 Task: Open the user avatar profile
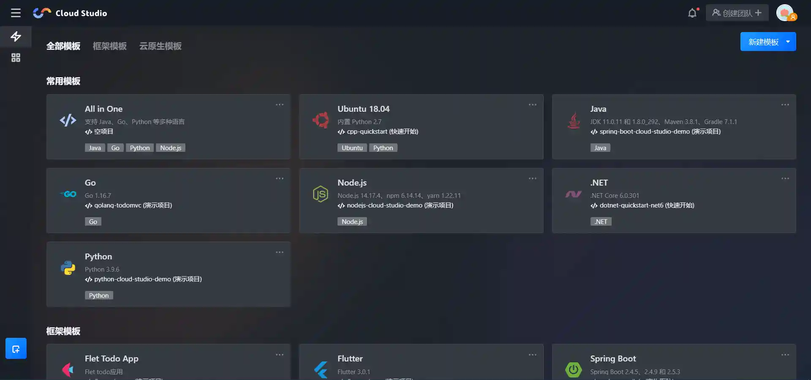pos(785,13)
